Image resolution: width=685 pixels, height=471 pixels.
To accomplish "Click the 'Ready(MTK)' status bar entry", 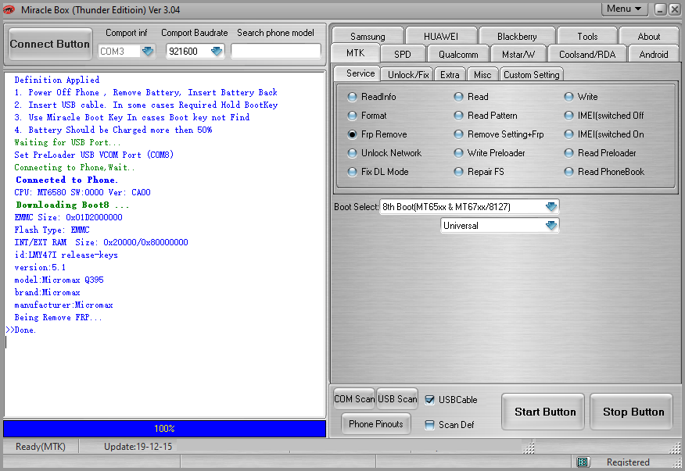I will coord(41,447).
